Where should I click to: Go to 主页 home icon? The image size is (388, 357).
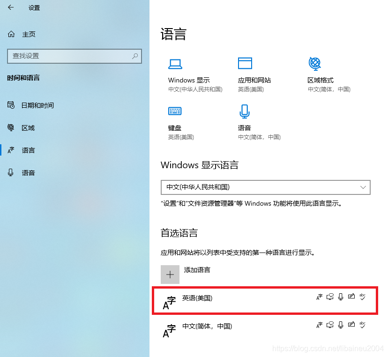[11, 34]
